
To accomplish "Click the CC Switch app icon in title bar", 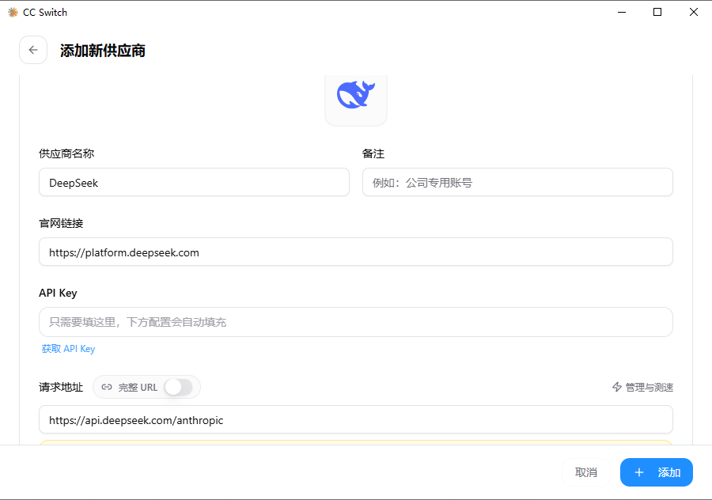I will pyautogui.click(x=13, y=12).
